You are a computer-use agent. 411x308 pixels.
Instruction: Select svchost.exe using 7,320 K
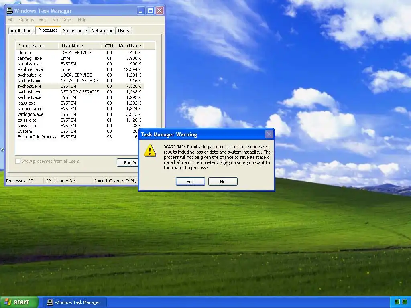(x=79, y=86)
